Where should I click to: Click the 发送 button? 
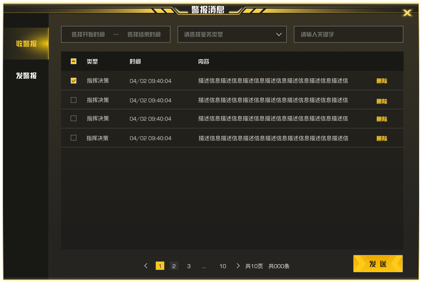(378, 264)
